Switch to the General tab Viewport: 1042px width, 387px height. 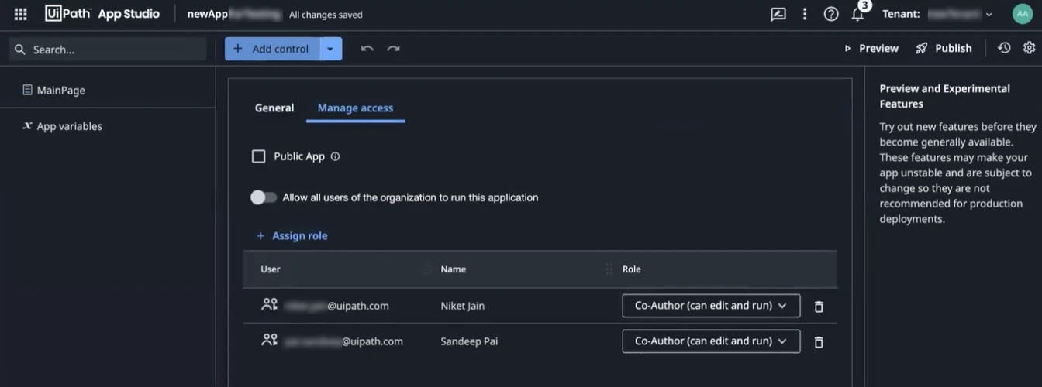coord(274,108)
